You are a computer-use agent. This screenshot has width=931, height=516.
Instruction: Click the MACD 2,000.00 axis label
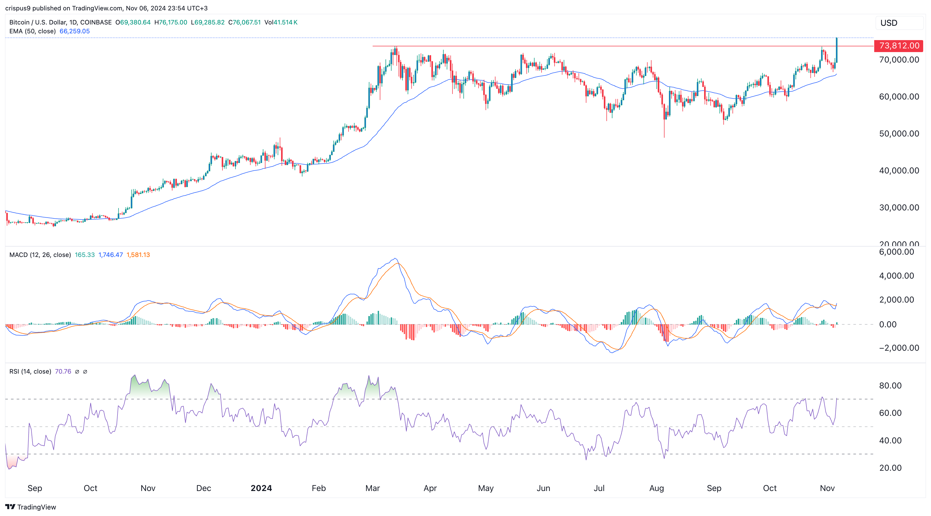click(896, 300)
